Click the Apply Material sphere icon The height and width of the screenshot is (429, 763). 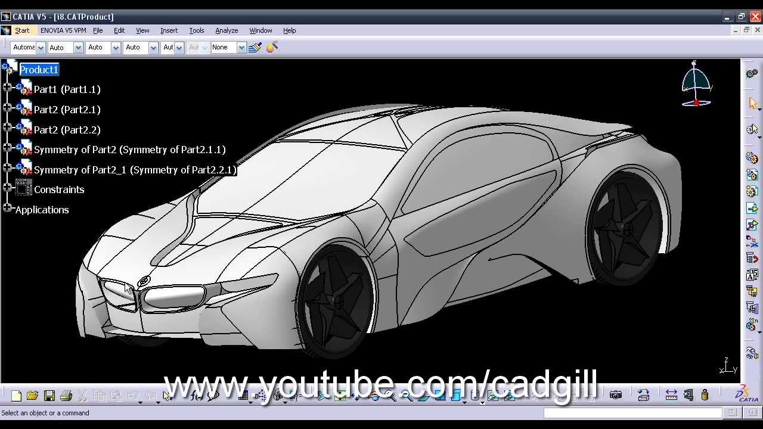pos(272,47)
